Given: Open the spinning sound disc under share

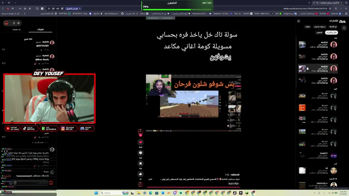Looking at the screenshot, I should coord(140,184).
